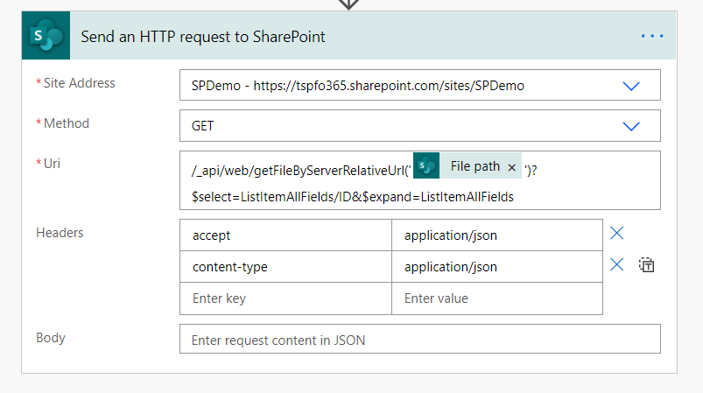This screenshot has width=703, height=393.
Task: Edit the accept header's application/json value
Action: [x=496, y=235]
